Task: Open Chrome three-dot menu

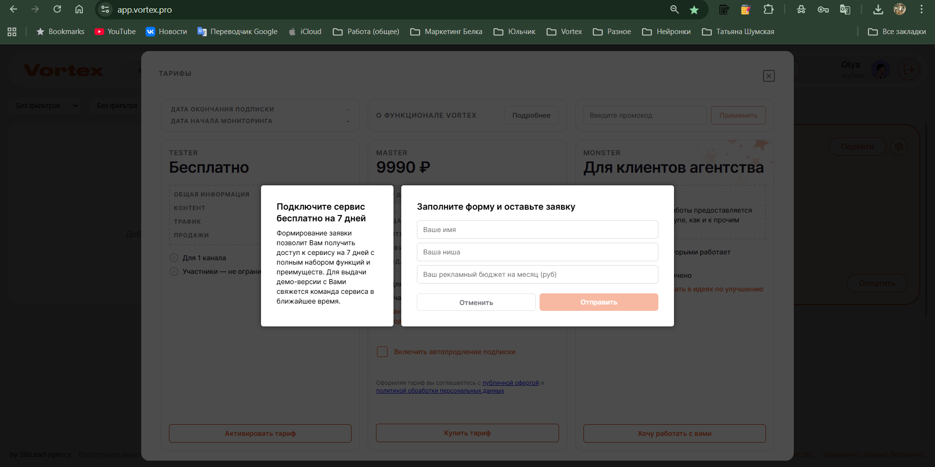Action: (x=921, y=9)
